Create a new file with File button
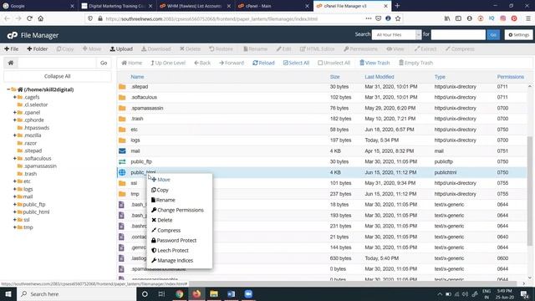535x301 pixels. click(x=11, y=48)
